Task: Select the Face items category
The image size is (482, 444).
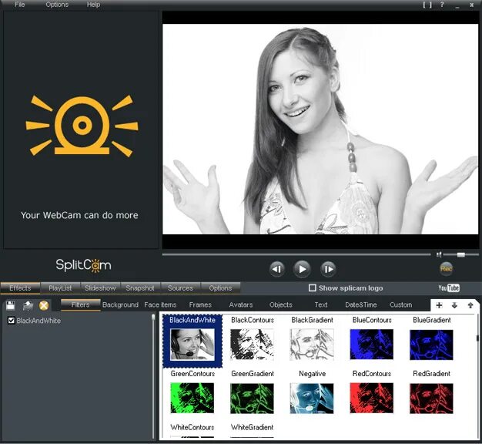Action: [160, 305]
